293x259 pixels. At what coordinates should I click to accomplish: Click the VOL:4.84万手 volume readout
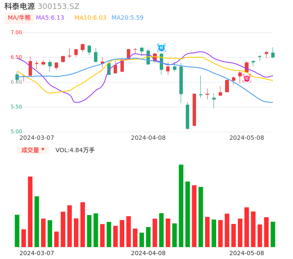point(75,150)
